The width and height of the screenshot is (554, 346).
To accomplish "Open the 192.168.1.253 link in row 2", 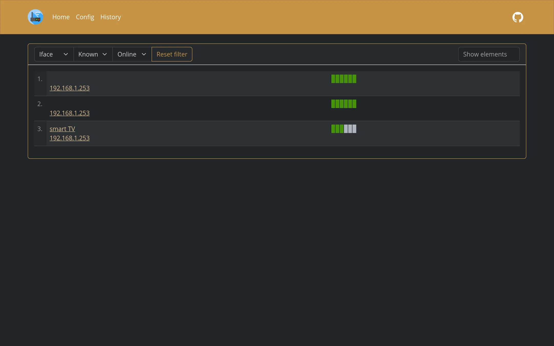I will (x=70, y=113).
